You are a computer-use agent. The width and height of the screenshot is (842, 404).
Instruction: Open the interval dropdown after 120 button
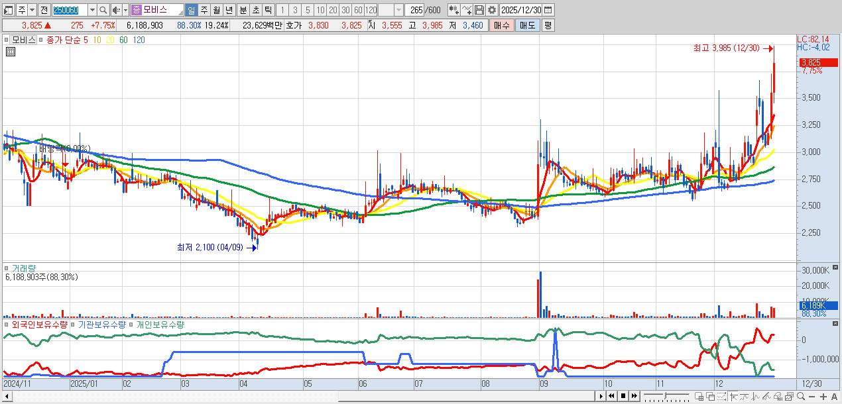point(398,10)
